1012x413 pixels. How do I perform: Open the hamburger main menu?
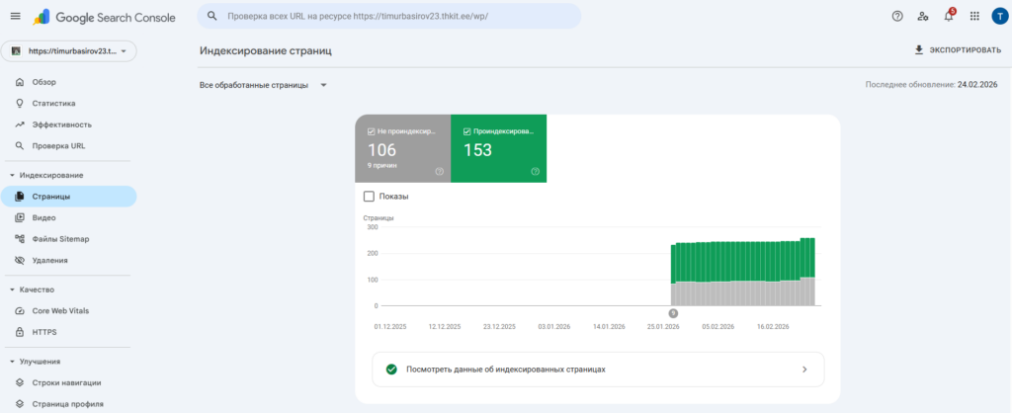coord(15,17)
